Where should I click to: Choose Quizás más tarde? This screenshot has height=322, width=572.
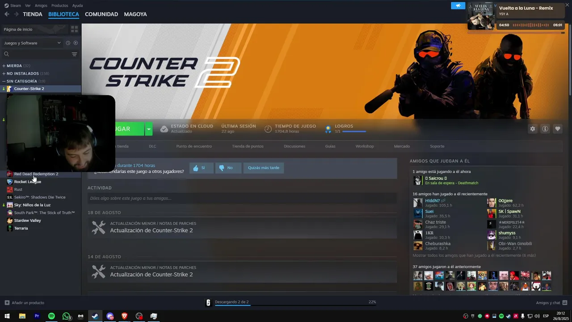tap(264, 168)
